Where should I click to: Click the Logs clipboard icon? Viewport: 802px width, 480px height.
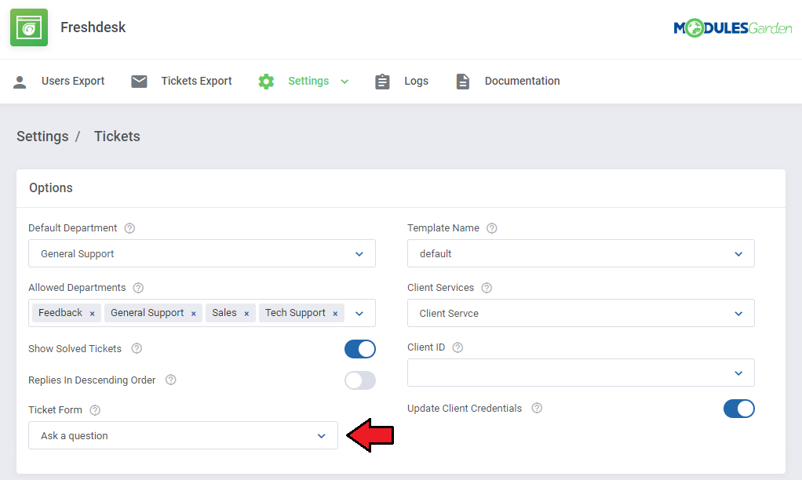(382, 82)
